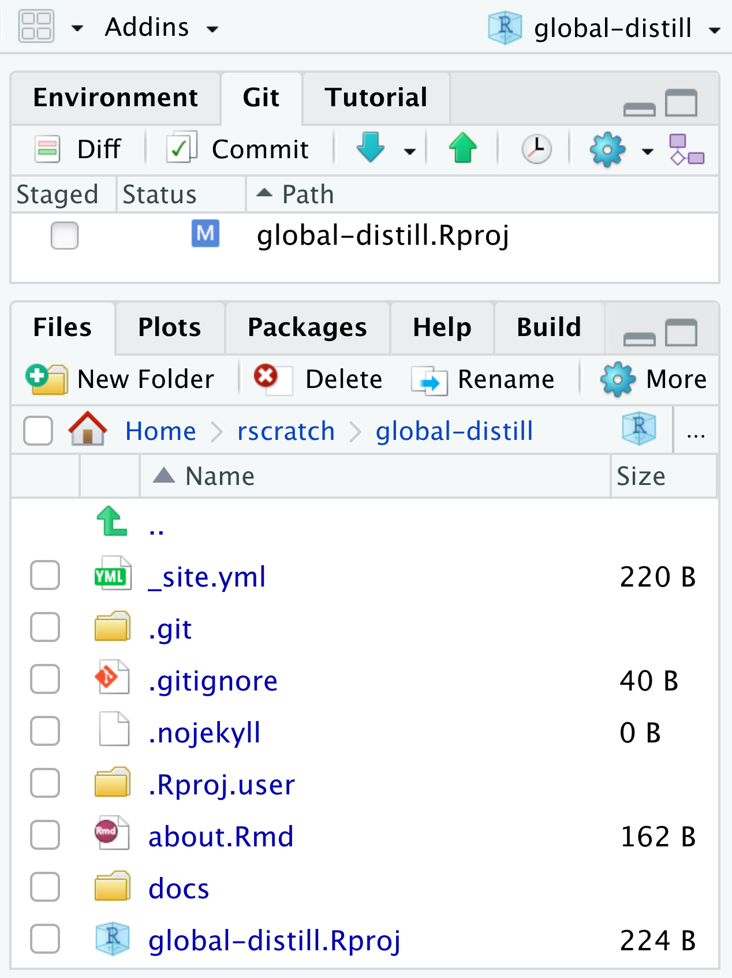Open the rscratch breadcrumb link
The image size is (732, 978).
coord(286,431)
